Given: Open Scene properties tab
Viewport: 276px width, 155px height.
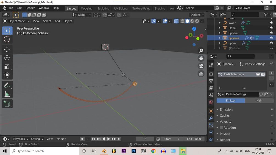Looking at the screenshot, I should tap(211, 95).
